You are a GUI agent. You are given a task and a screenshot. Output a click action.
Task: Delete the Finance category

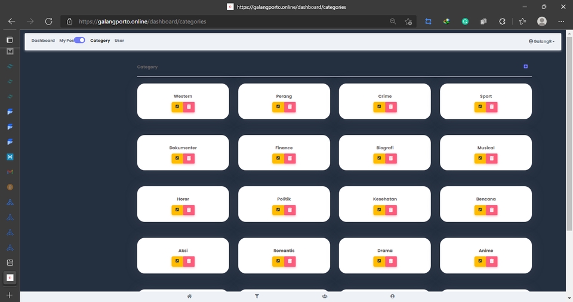click(x=290, y=158)
